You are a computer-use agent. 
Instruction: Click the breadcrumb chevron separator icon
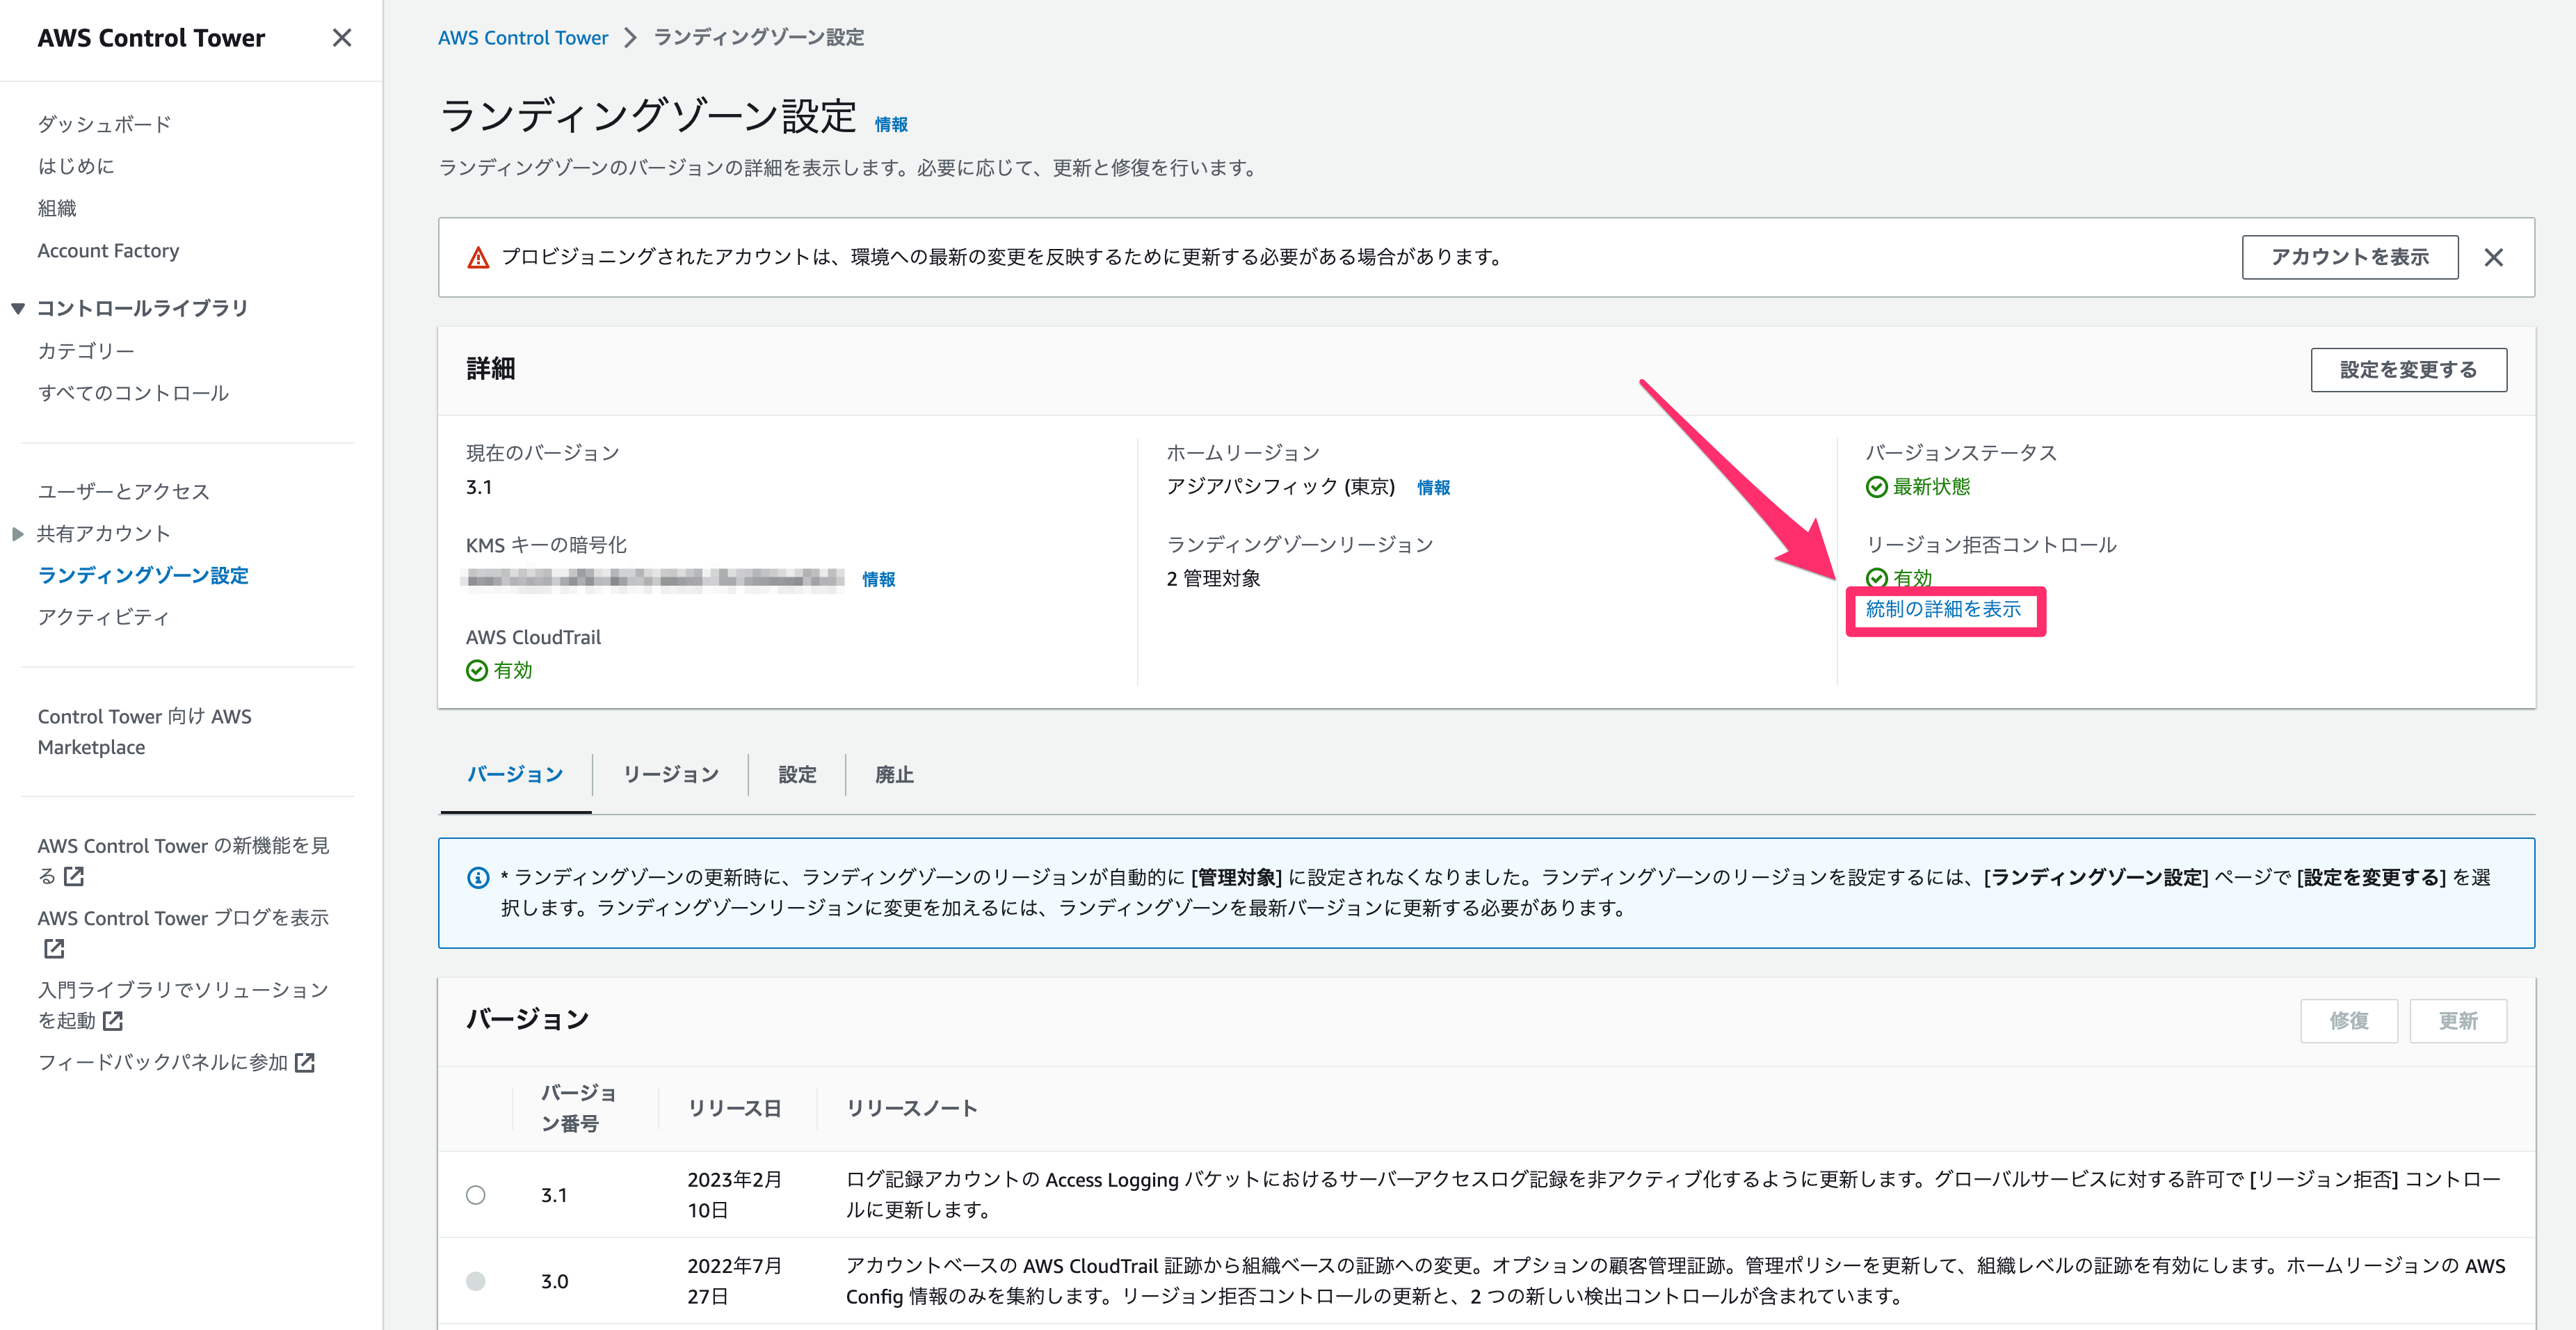click(x=630, y=38)
